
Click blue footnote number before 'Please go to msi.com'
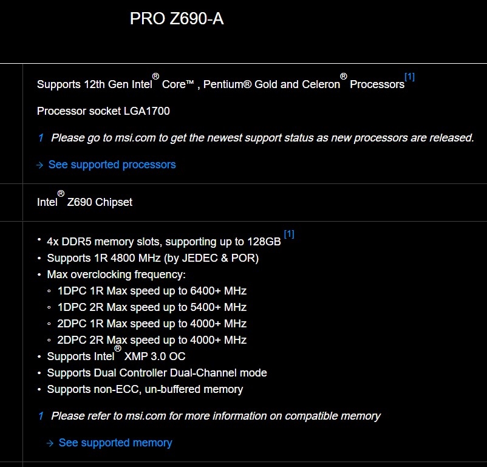[41, 138]
